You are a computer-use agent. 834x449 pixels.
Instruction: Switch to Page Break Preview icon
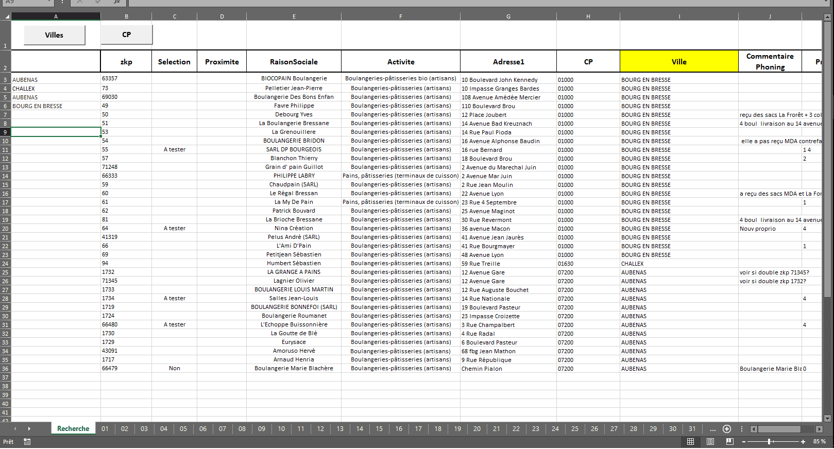(729, 442)
